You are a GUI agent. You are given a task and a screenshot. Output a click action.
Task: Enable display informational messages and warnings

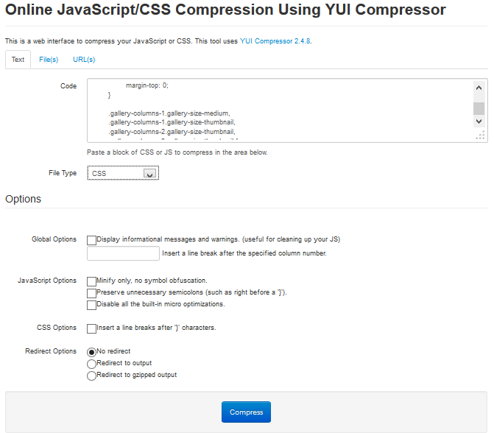[91, 240]
